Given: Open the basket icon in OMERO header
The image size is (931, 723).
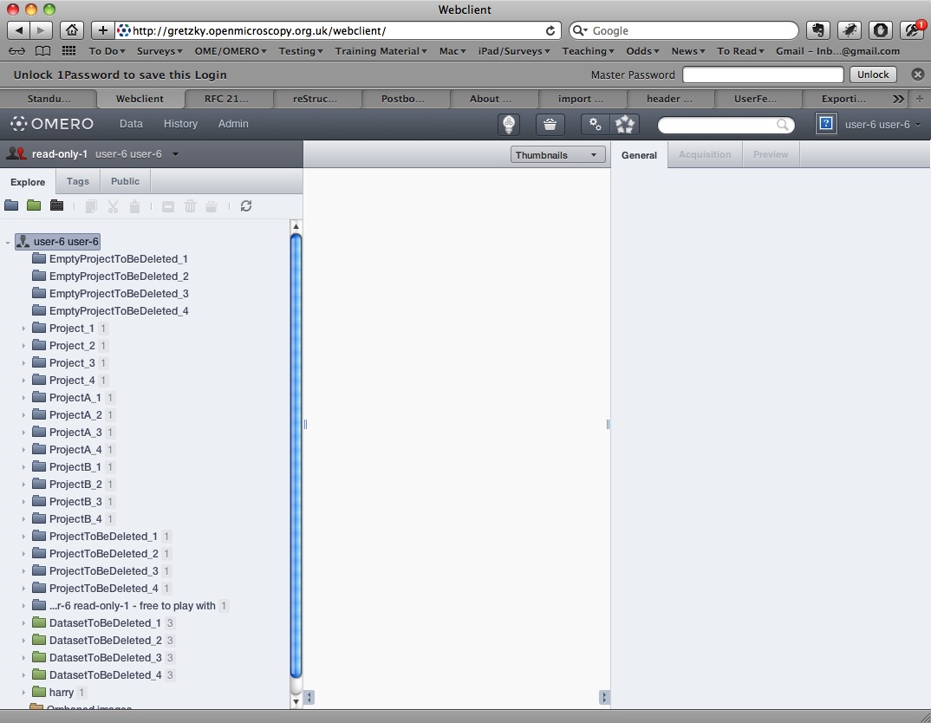Looking at the screenshot, I should 550,125.
